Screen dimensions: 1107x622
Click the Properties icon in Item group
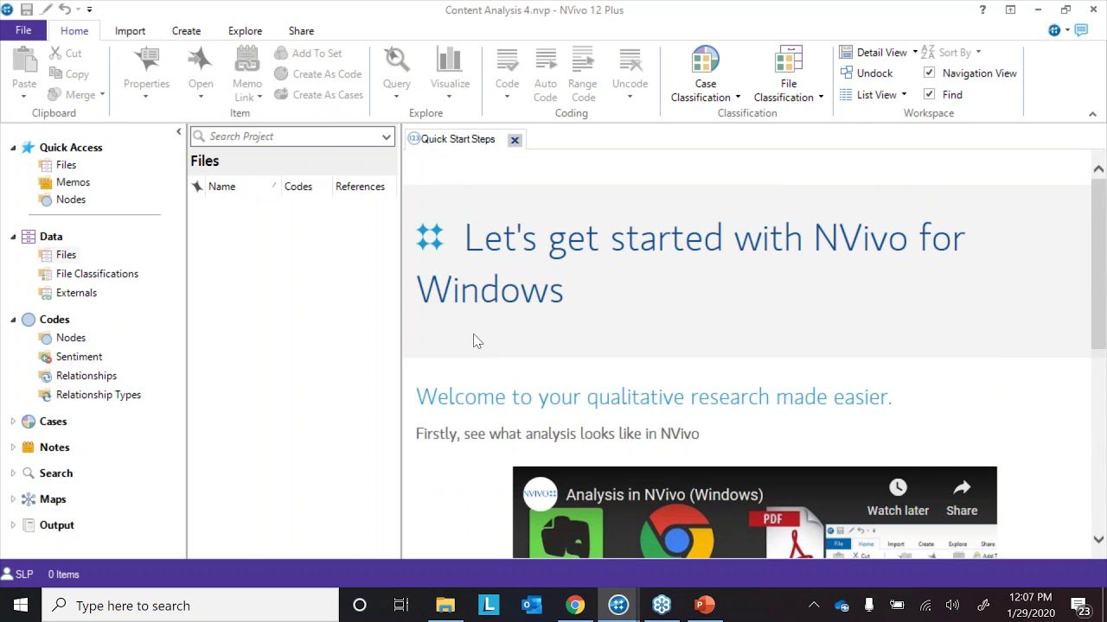[146, 60]
